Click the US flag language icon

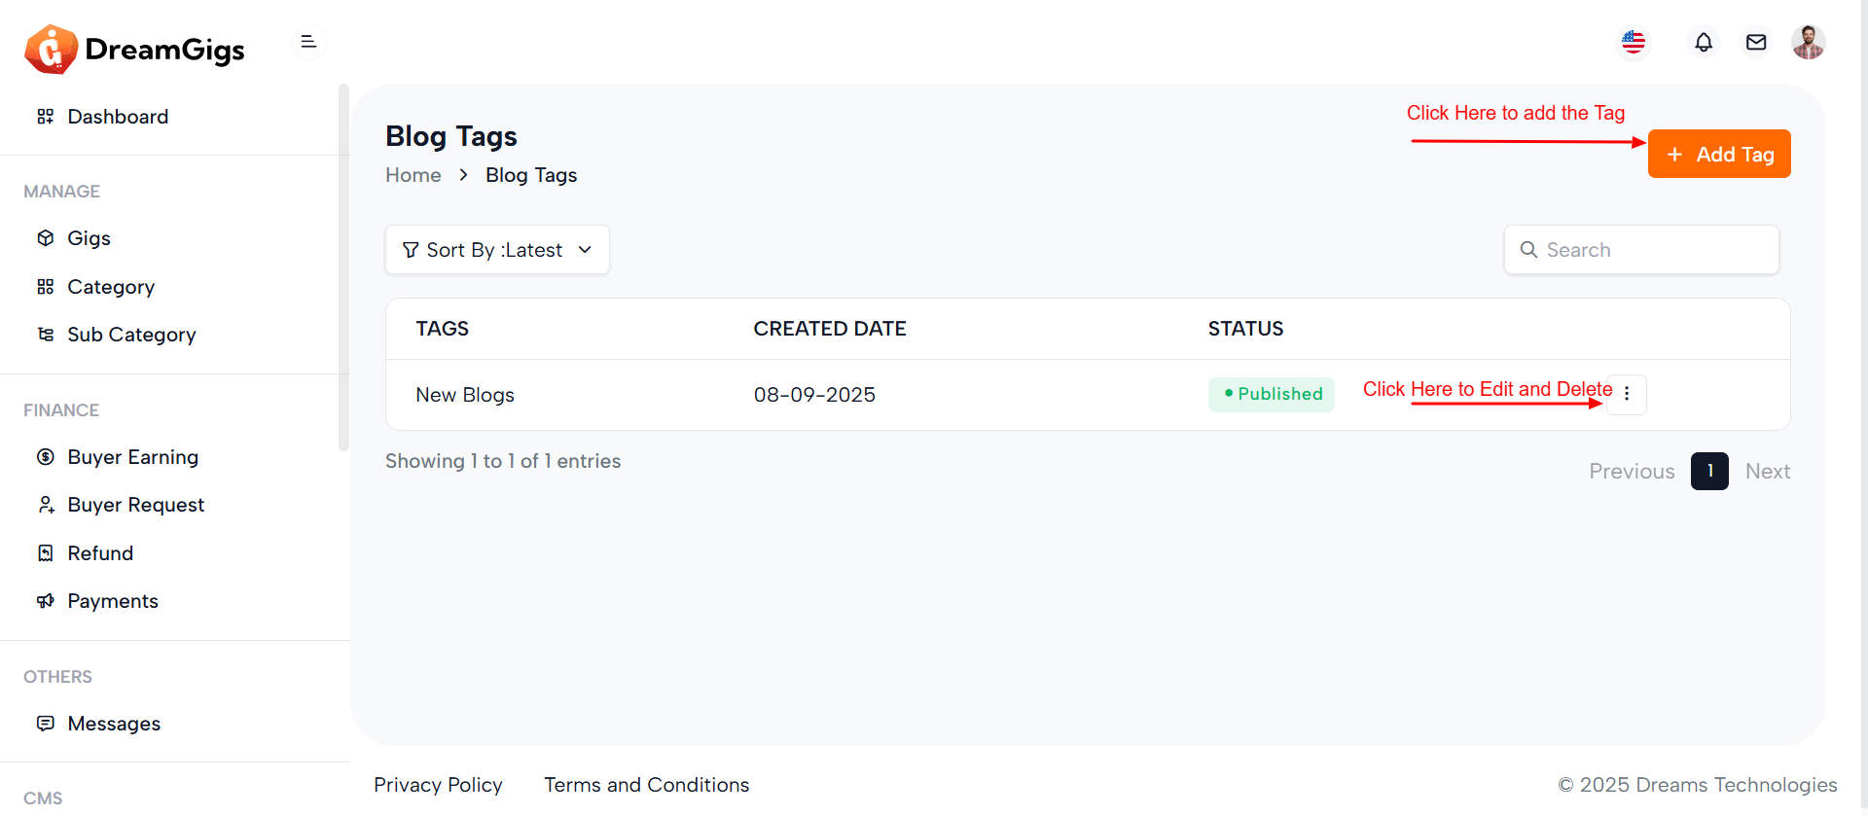[x=1634, y=43]
